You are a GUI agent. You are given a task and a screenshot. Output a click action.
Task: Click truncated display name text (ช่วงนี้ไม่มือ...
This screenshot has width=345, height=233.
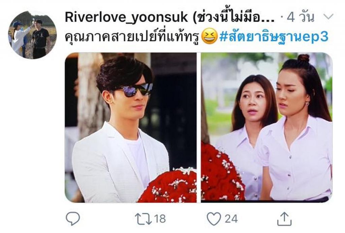click(x=234, y=17)
